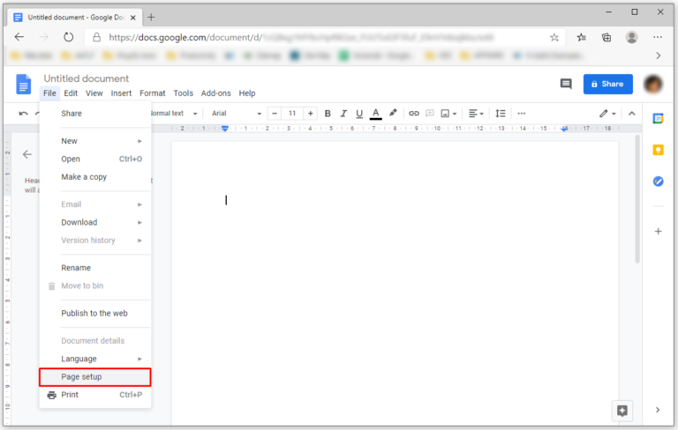Image resolution: width=678 pixels, height=430 pixels.
Task: Expand the New submenu
Action: [x=95, y=141]
